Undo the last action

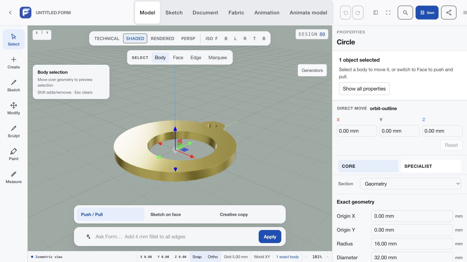[346, 12]
